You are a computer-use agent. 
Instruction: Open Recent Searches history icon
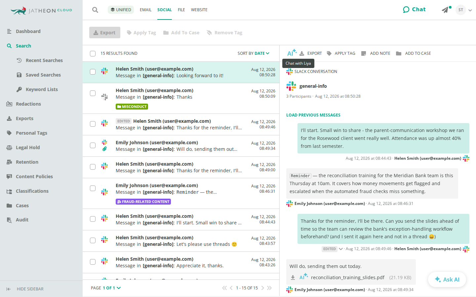click(x=19, y=60)
